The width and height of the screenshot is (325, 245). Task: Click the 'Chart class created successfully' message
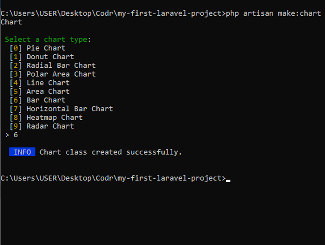[x=111, y=152]
